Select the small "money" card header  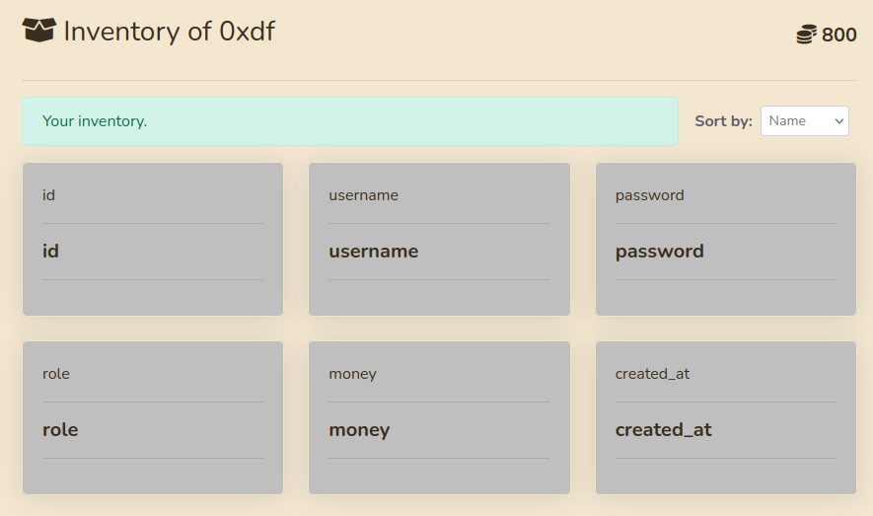pyautogui.click(x=352, y=374)
